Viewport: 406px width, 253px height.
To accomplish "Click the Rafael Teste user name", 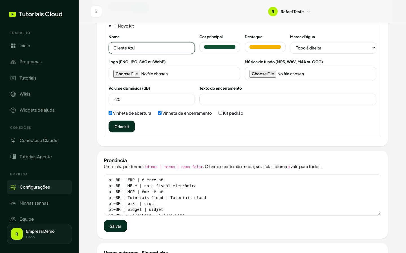I will (292, 12).
